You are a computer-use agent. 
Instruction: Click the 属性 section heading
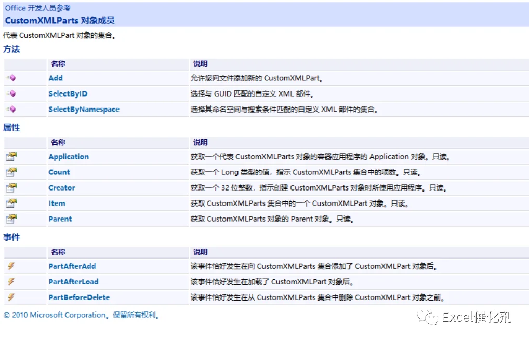(x=11, y=127)
